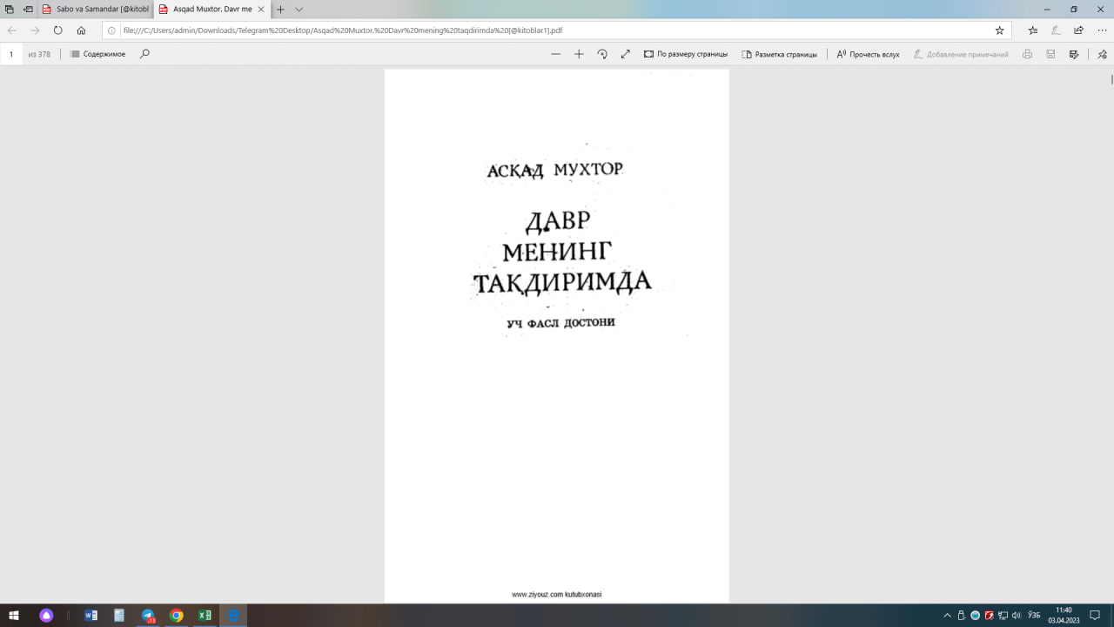This screenshot has height=627, width=1114.
Task: Pin the PDF toolbar icon
Action: tap(1102, 54)
